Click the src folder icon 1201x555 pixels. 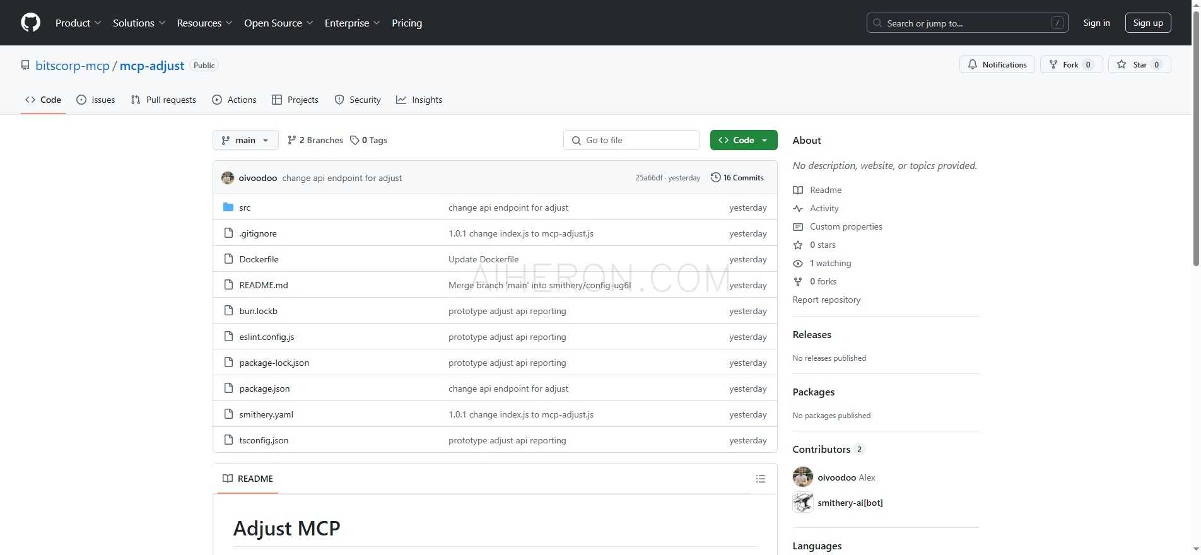click(x=228, y=207)
